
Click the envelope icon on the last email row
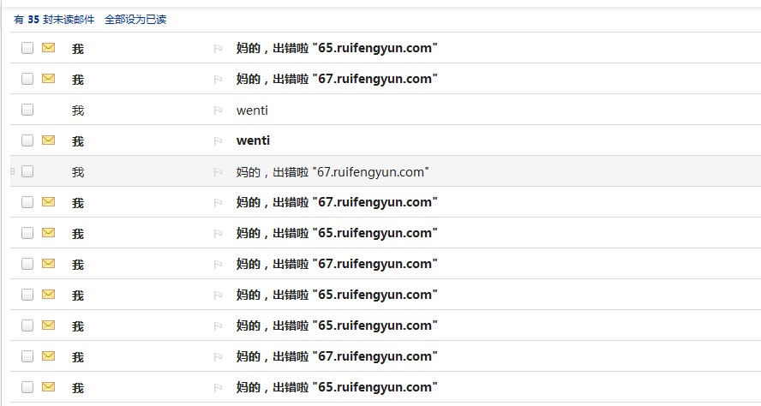48,387
